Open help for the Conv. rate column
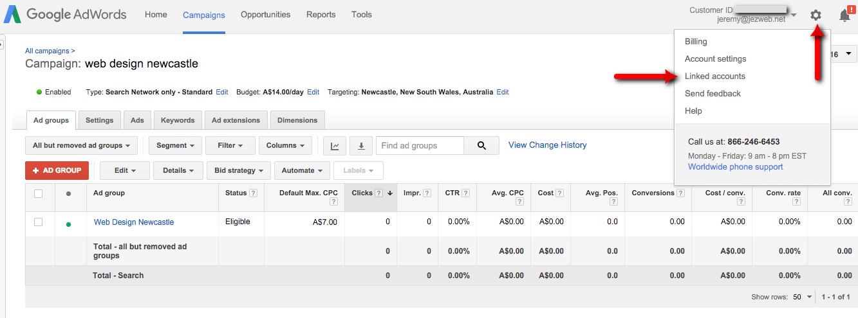 [x=796, y=202]
